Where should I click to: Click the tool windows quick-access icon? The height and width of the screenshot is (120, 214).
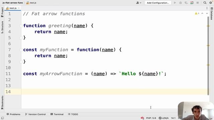click(x=2, y=118)
